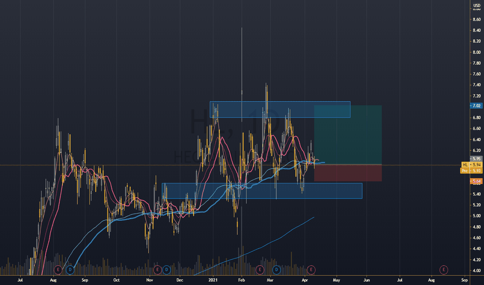Open the future earnings E marker in August 2021
The image size is (484, 285).
click(x=443, y=270)
